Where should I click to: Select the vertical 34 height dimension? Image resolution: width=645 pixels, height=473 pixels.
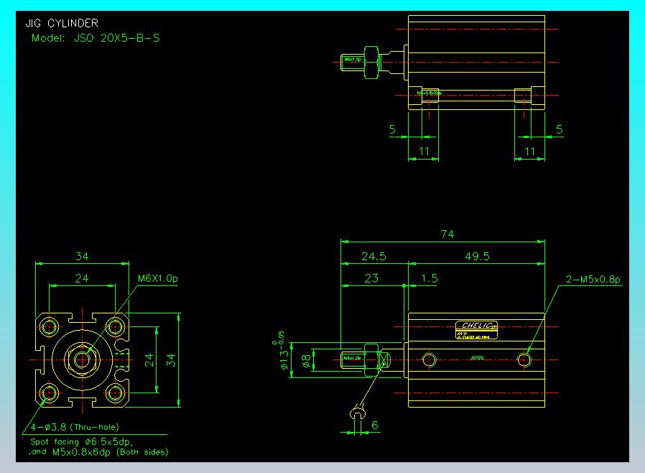pyautogui.click(x=171, y=359)
